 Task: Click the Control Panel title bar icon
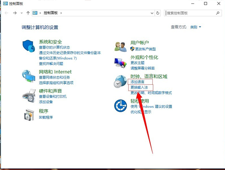click(x=6, y=3)
